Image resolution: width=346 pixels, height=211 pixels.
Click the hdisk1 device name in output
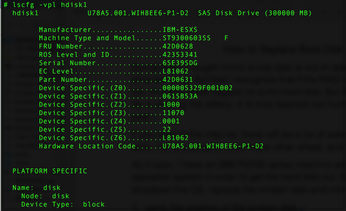coord(25,13)
